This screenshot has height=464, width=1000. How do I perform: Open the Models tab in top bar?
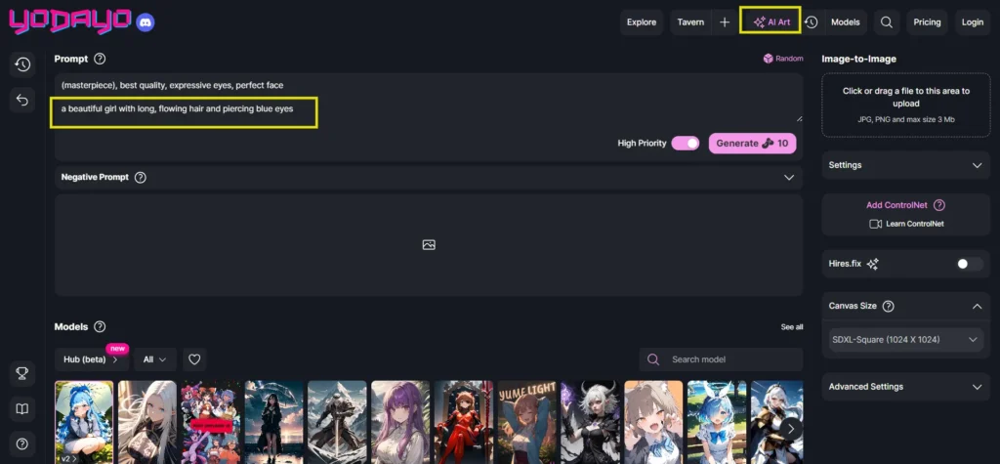(x=845, y=22)
